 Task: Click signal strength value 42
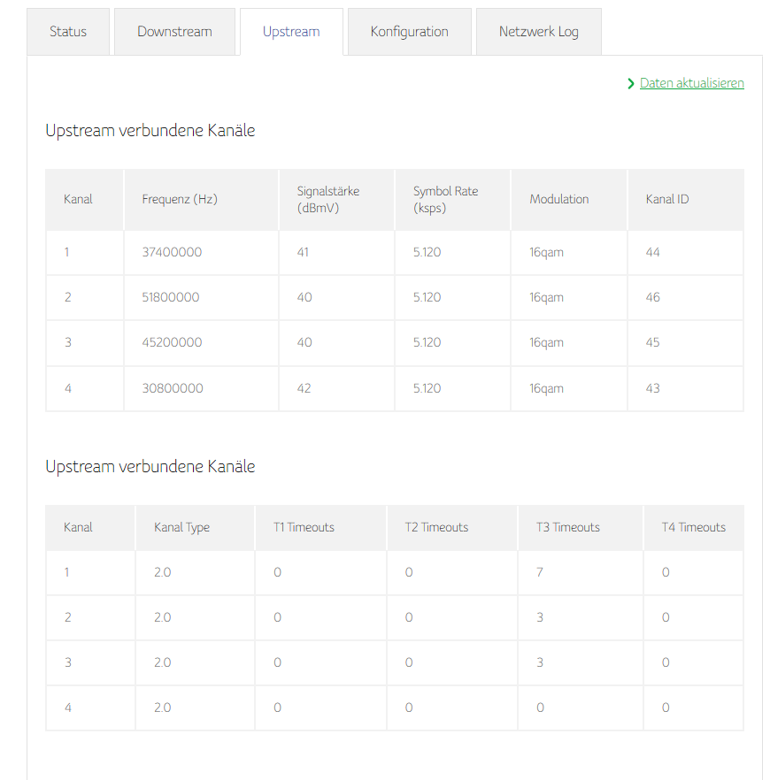(304, 388)
